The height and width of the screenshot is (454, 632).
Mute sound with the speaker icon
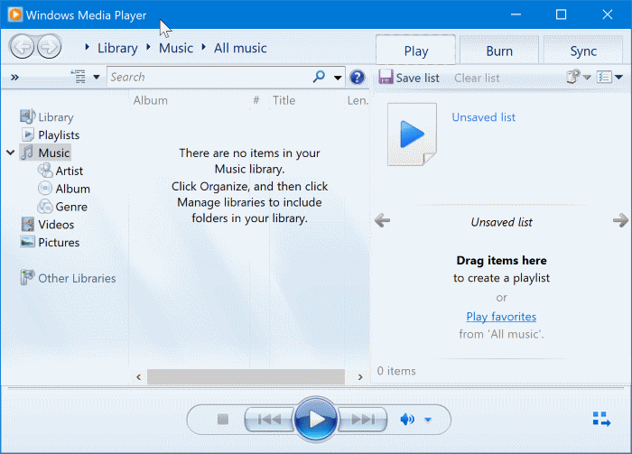(407, 420)
